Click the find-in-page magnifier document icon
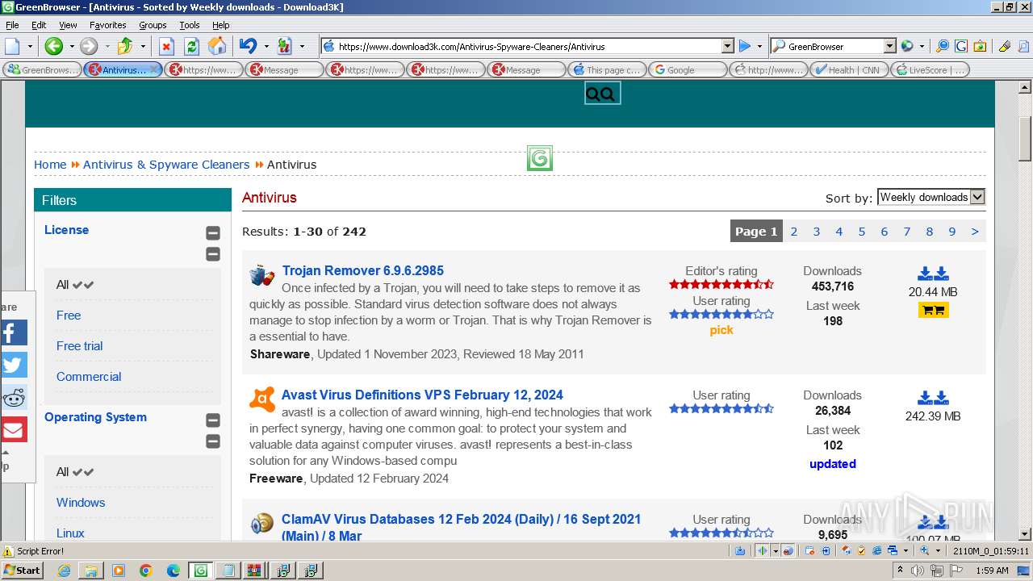1033x581 pixels. (1023, 46)
